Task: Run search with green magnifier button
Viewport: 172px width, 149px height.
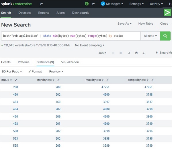Action: click(165, 36)
